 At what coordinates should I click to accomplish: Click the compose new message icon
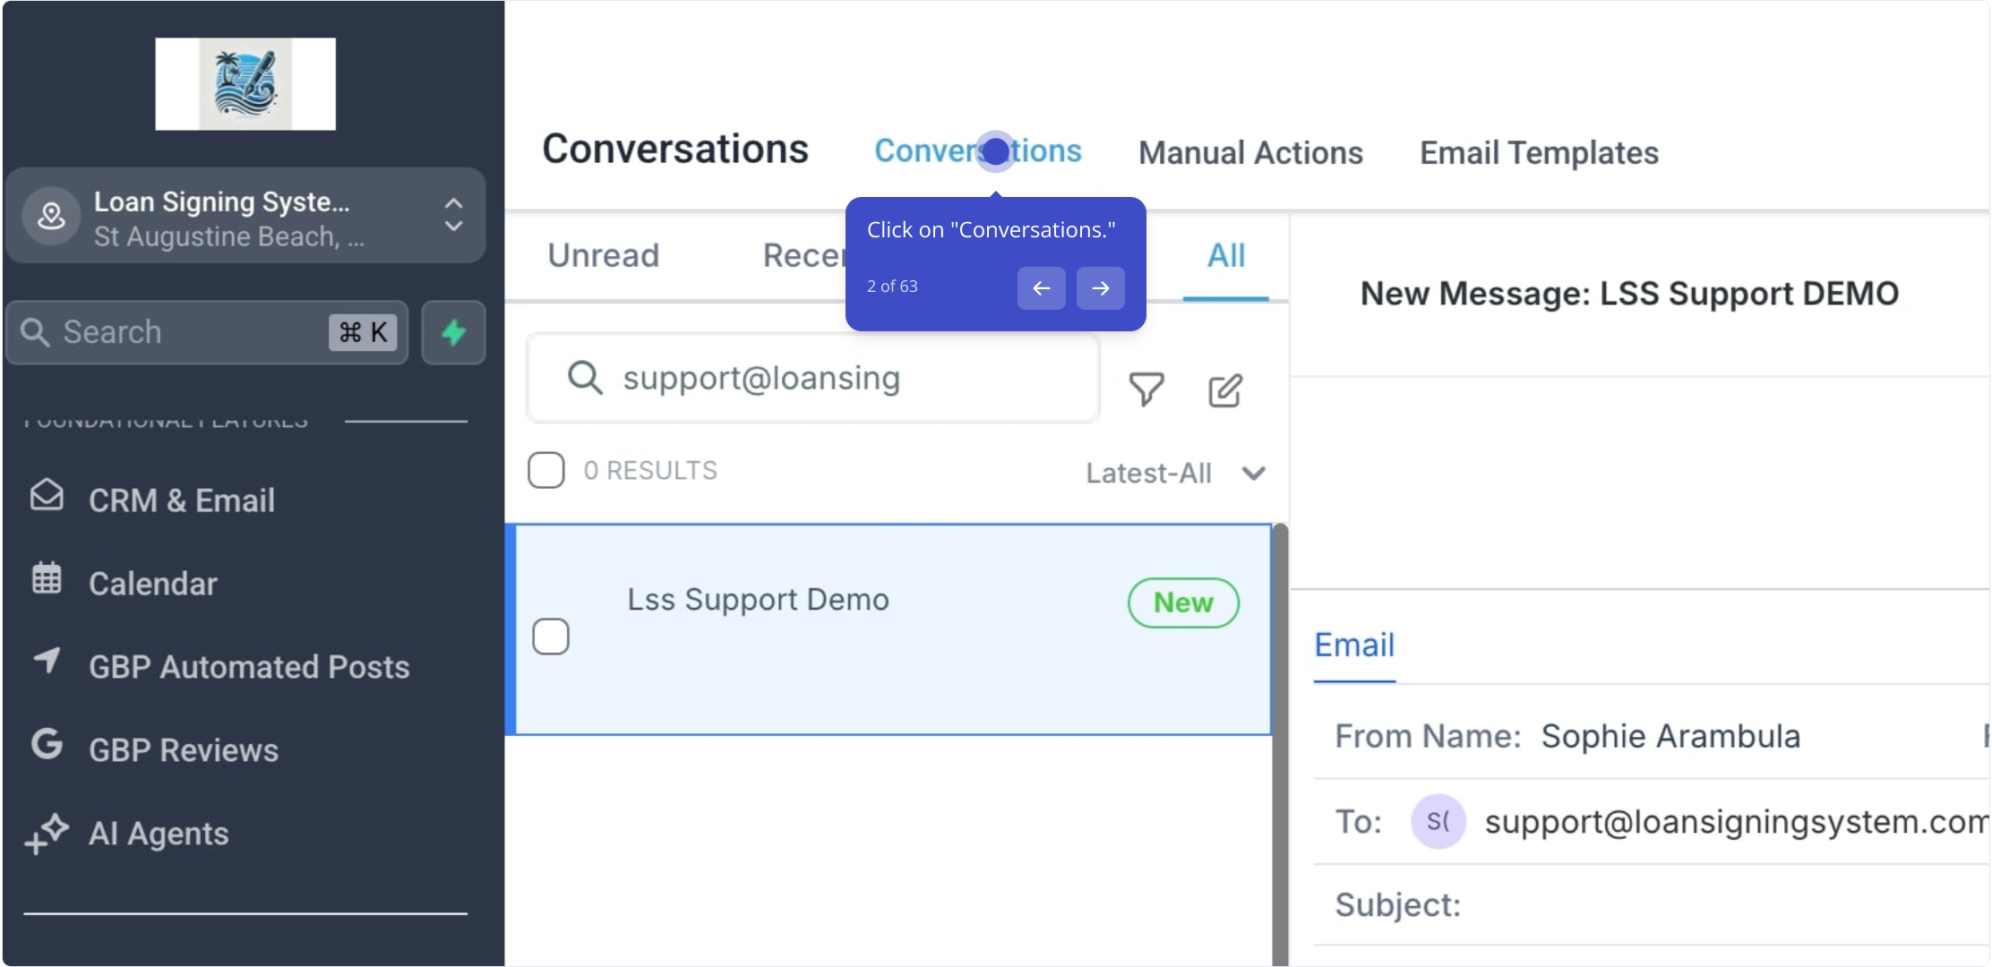click(x=1224, y=390)
